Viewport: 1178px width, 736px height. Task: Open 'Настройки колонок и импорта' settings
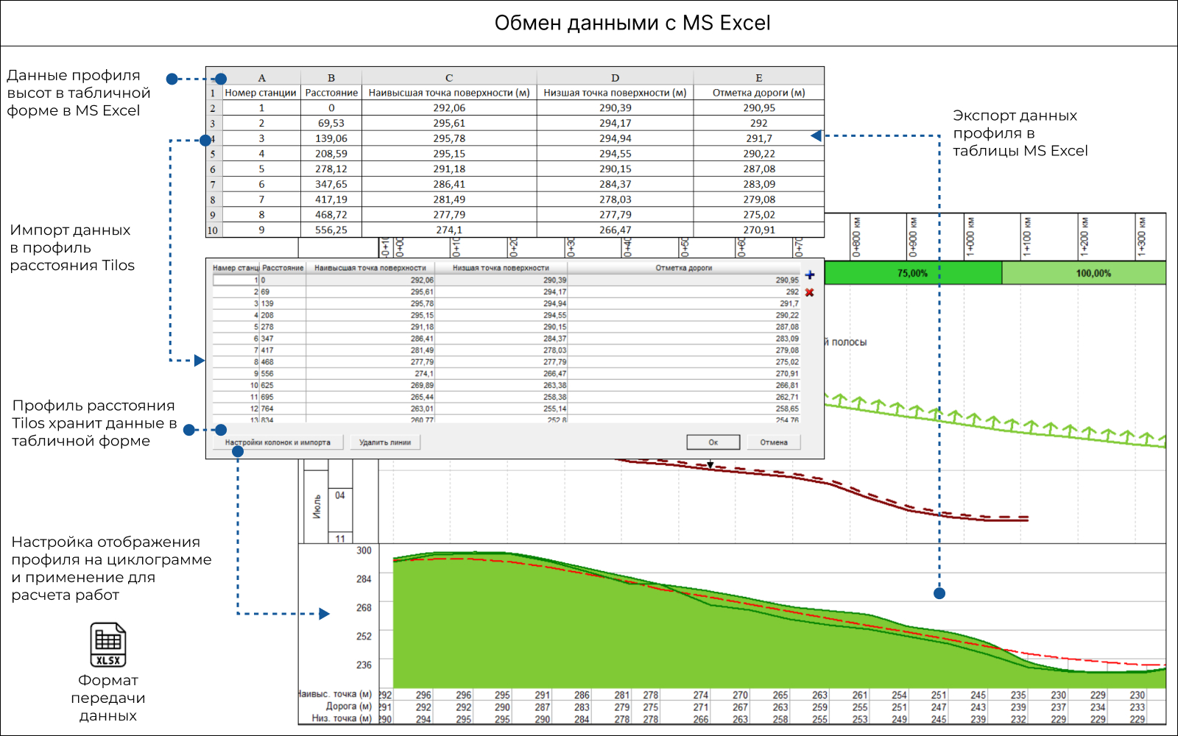(x=278, y=442)
